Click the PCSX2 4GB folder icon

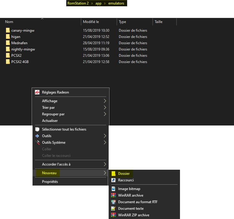pos(8,62)
